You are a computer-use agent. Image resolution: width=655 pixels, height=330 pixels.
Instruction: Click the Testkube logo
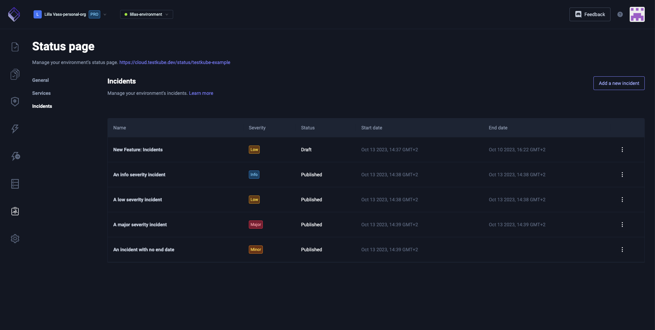tap(14, 14)
